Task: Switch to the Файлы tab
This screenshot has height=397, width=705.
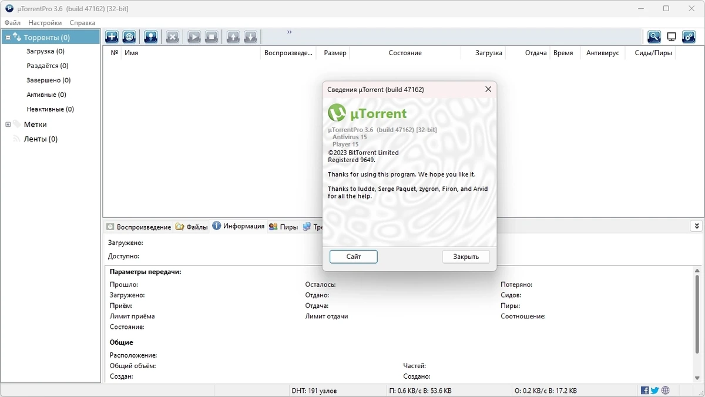Action: coord(192,227)
